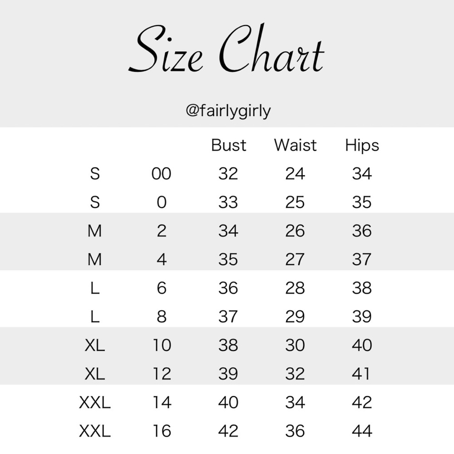Select the L label in the size 6 row
454x454 pixels.
coord(95,288)
